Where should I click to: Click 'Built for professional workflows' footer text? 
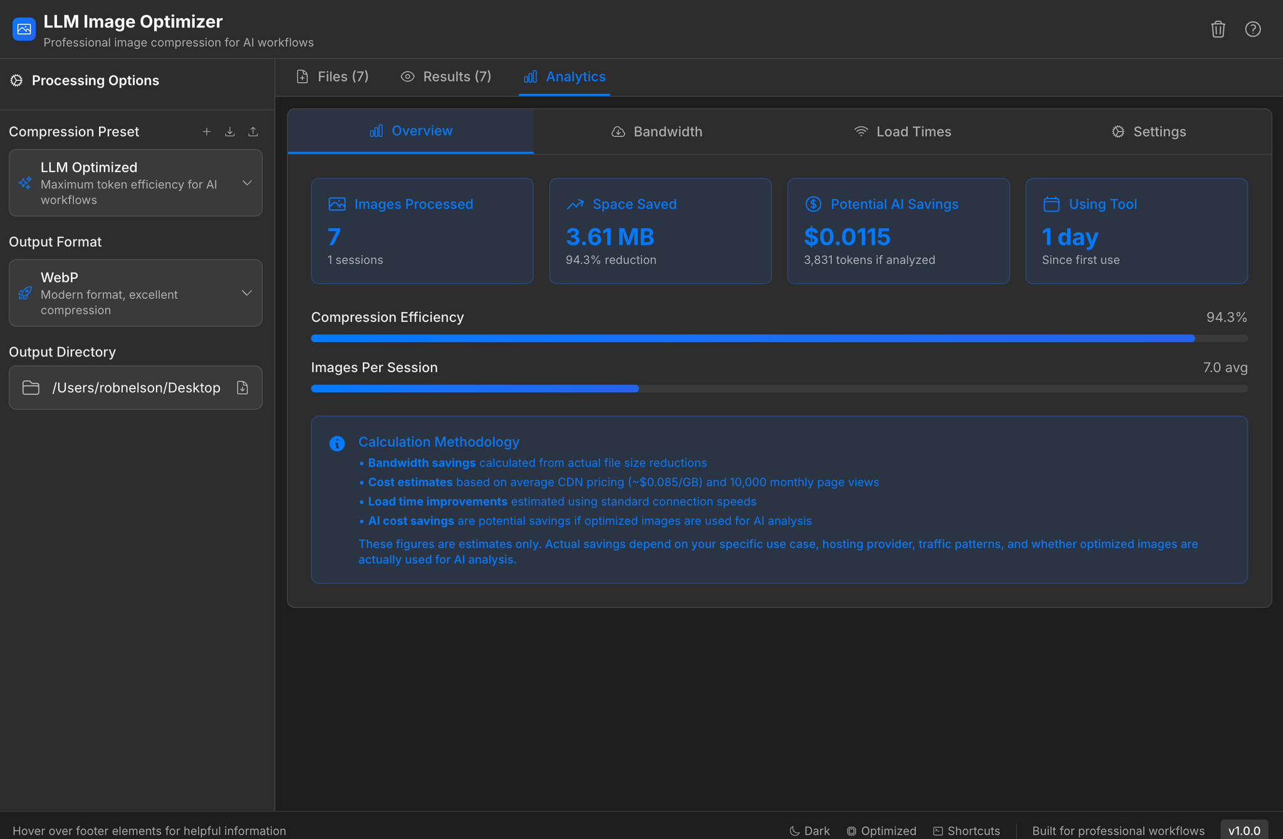(x=1118, y=831)
